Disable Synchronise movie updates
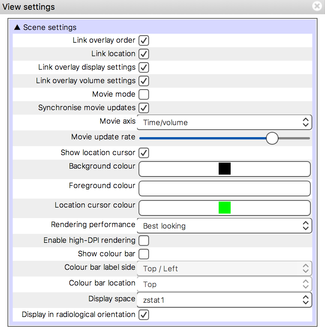This screenshot has width=325, height=329. click(x=144, y=108)
